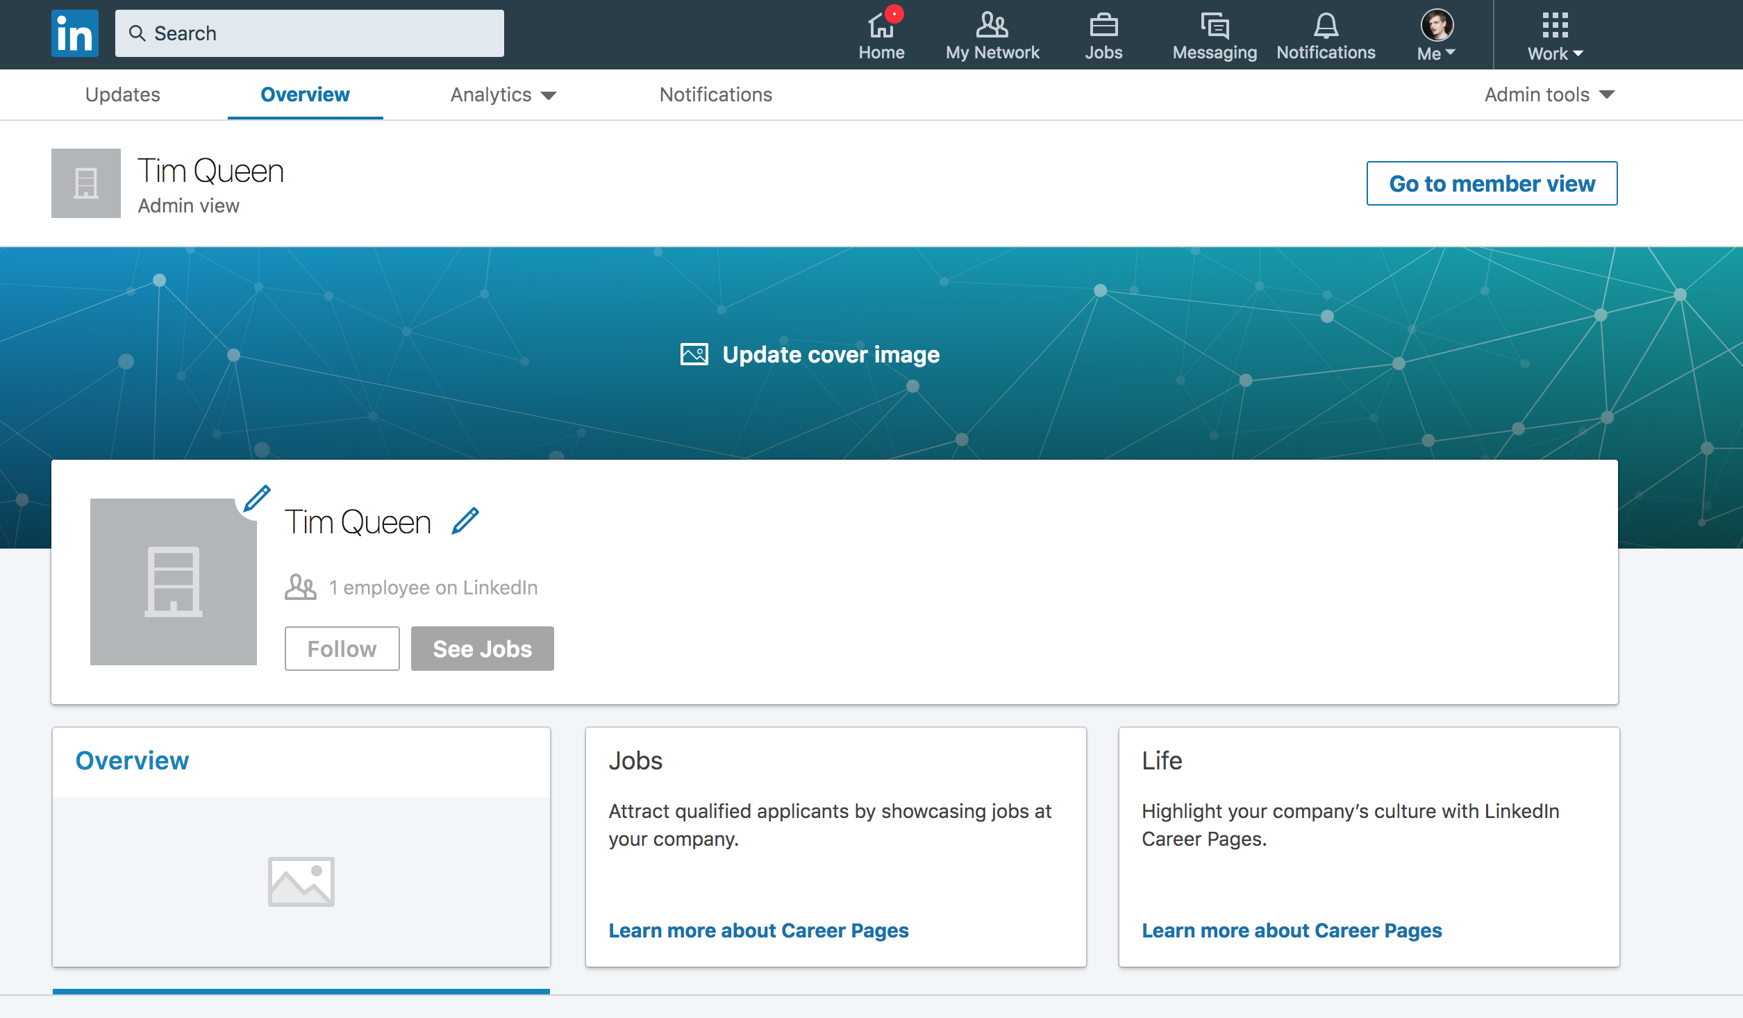Screen dimensions: 1743x1018
Task: Click Follow on the company page
Action: [x=342, y=648]
